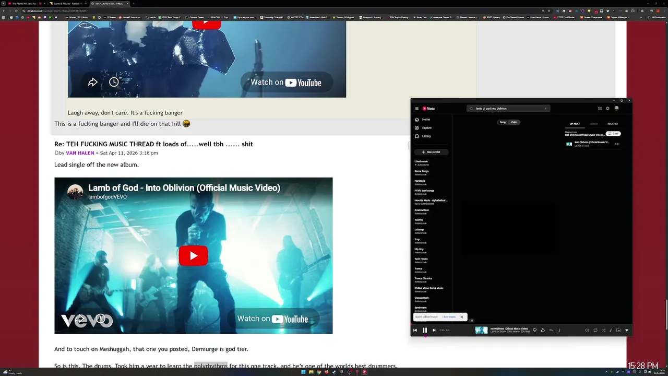Open the YouTube Music hamburger guide menu
Image resolution: width=668 pixels, height=376 pixels.
416,109
